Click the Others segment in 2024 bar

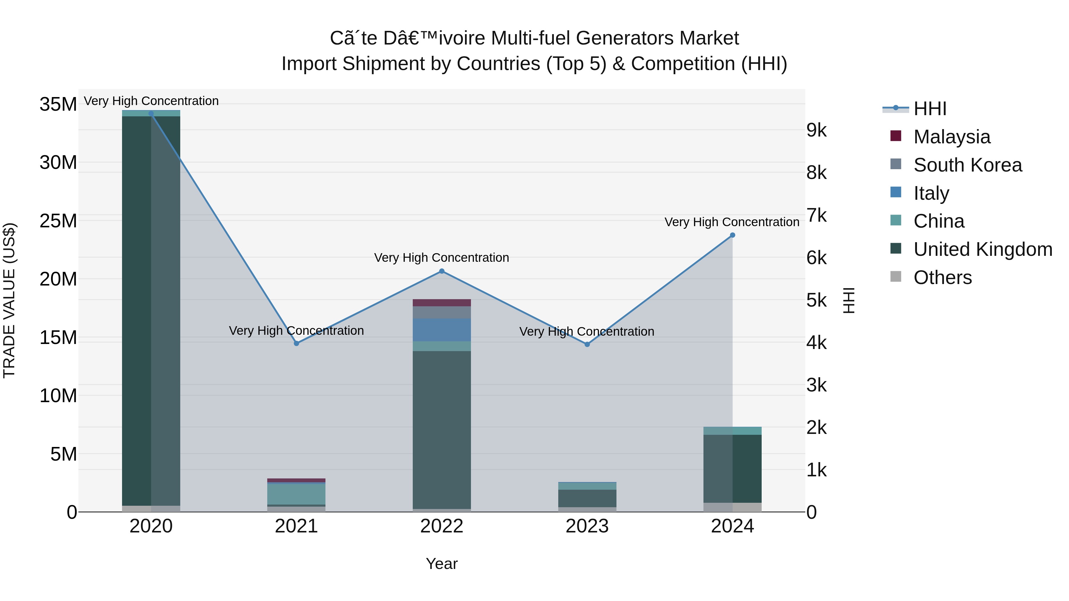(x=733, y=507)
